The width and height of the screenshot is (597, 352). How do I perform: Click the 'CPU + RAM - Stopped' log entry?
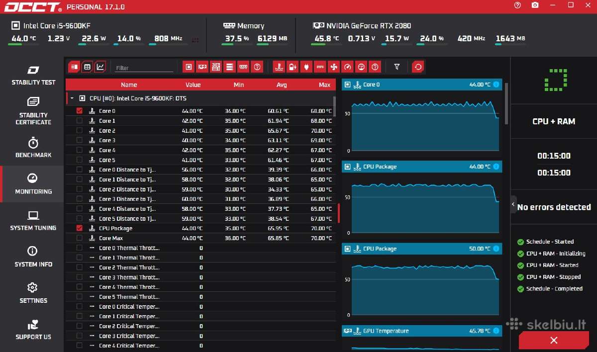click(553, 277)
